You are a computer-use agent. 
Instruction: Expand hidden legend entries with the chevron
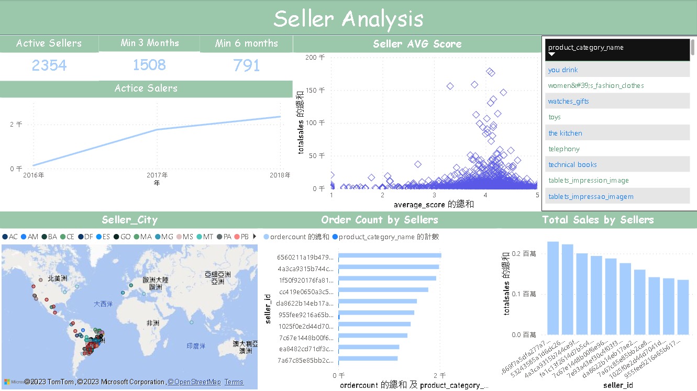[255, 237]
